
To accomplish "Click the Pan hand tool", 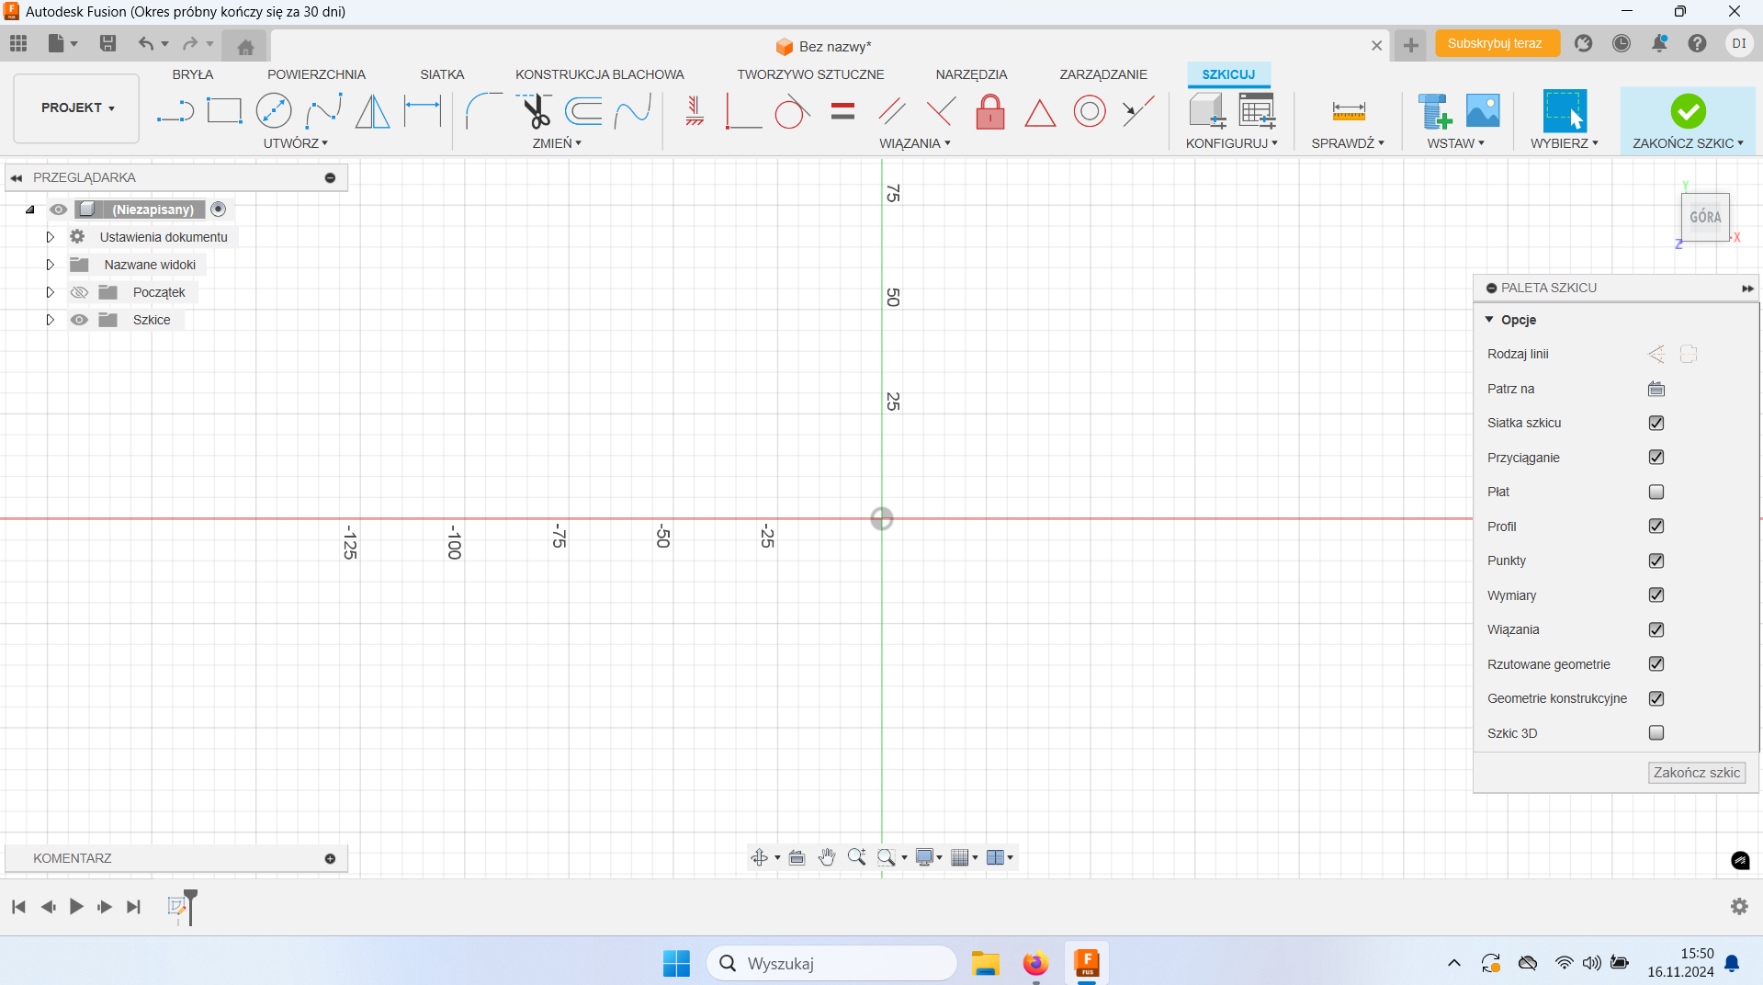I will point(827,857).
